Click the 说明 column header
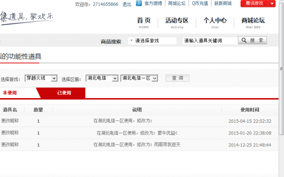Viewport: 284px width, 177px height. pos(137,110)
